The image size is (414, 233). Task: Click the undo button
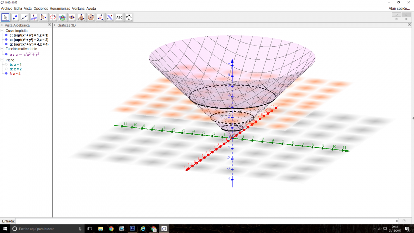[x=396, y=14]
